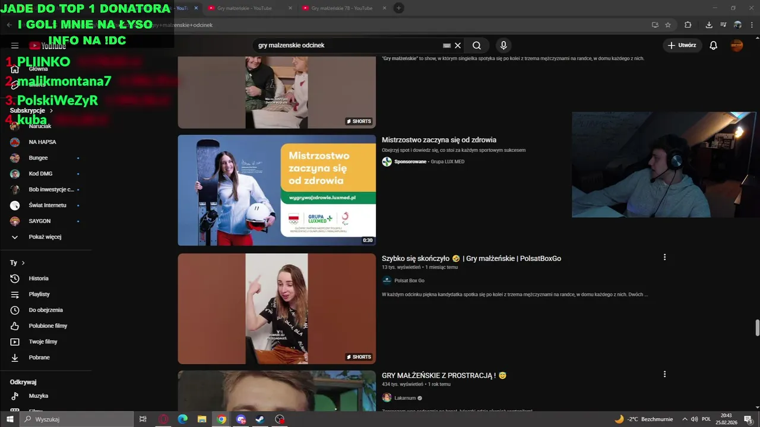The image size is (760, 427).
Task: Open the media control icon in Chrome toolbar
Action: (723, 25)
